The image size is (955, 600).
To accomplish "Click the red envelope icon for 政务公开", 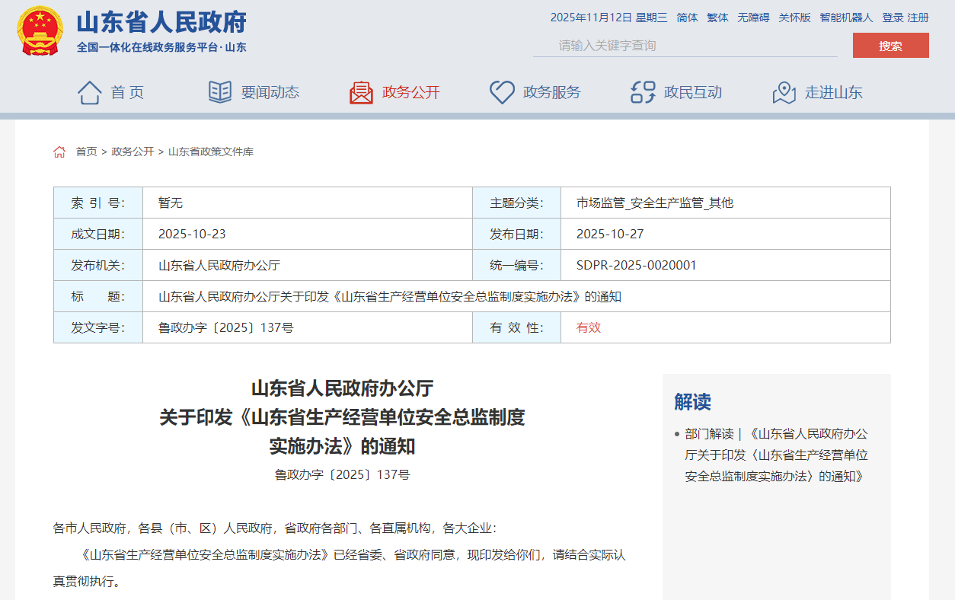I will 361,93.
